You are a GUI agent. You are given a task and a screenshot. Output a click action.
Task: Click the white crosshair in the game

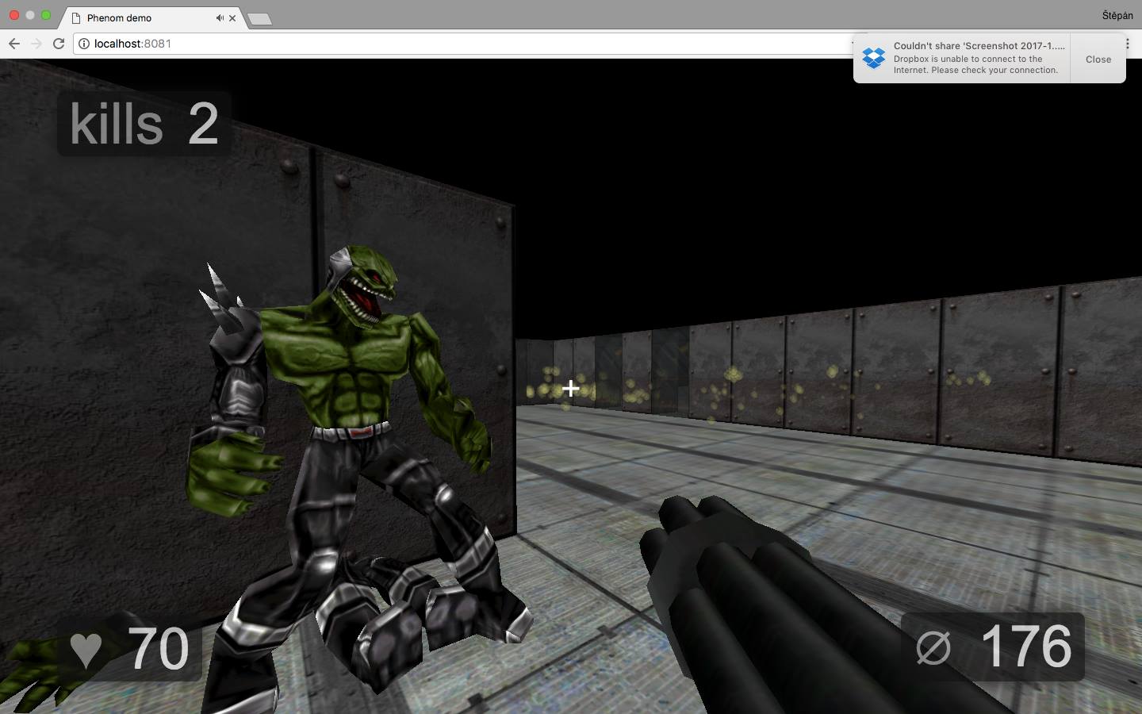click(570, 388)
